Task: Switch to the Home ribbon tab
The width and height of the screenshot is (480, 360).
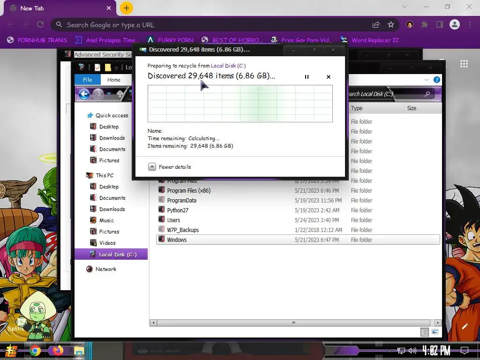Action: [x=113, y=80]
